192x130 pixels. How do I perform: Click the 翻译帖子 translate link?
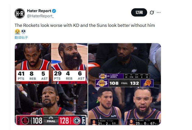(21, 37)
